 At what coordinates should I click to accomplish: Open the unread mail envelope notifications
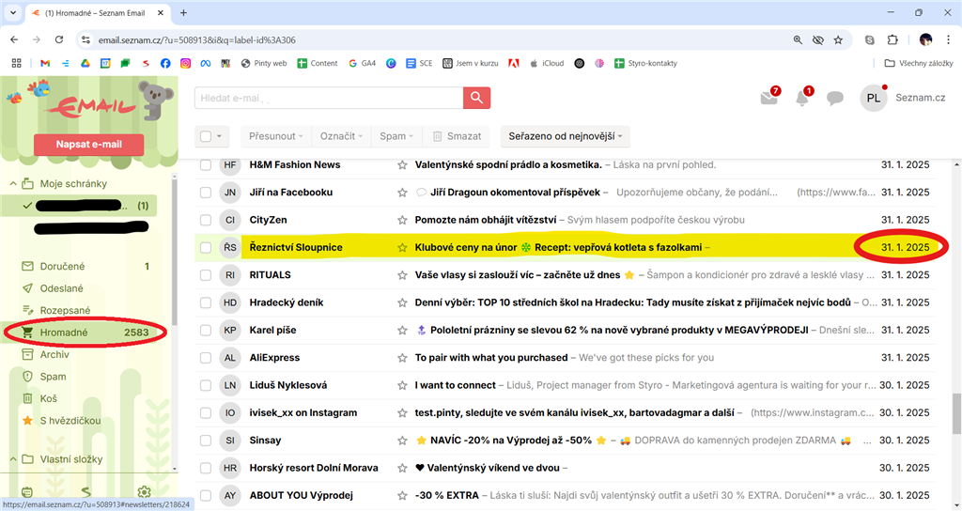point(769,99)
